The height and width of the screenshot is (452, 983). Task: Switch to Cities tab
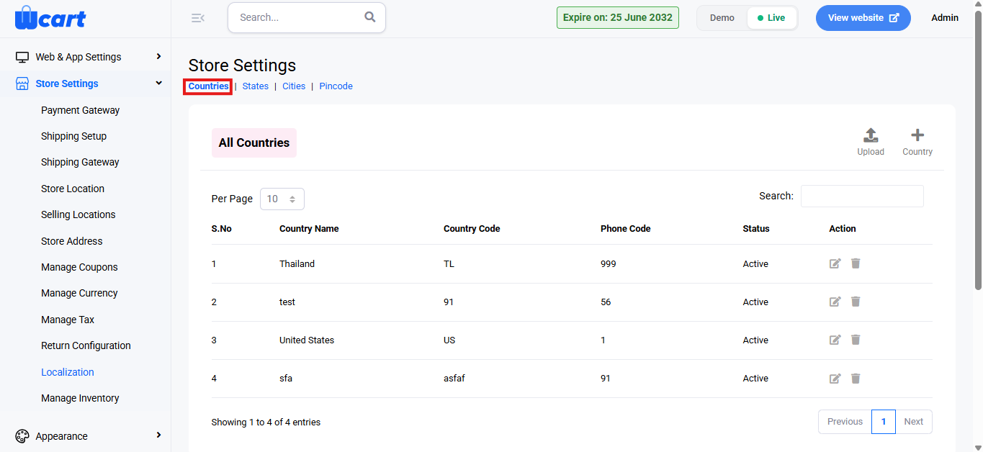click(294, 86)
